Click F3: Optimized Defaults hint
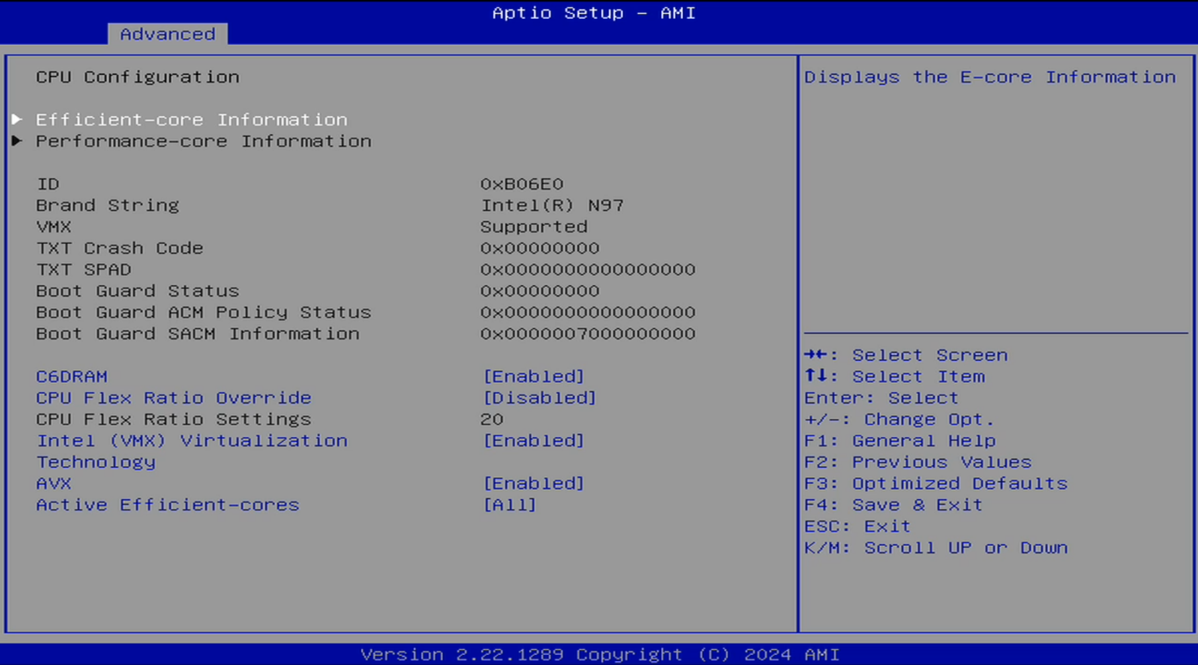The image size is (1198, 665). [x=936, y=484]
